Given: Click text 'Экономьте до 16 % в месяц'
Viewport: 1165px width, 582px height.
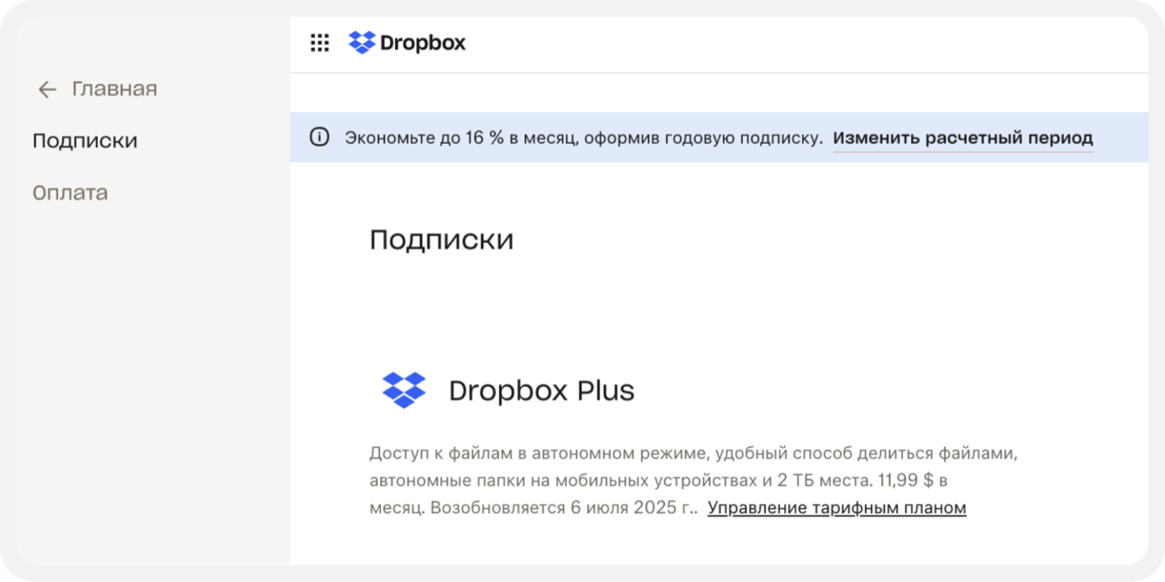Looking at the screenshot, I should [x=460, y=138].
